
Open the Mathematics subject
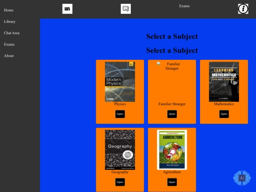(224, 114)
